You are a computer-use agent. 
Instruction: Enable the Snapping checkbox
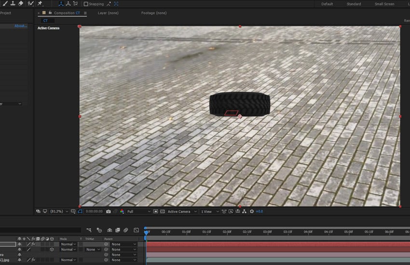[x=86, y=4]
